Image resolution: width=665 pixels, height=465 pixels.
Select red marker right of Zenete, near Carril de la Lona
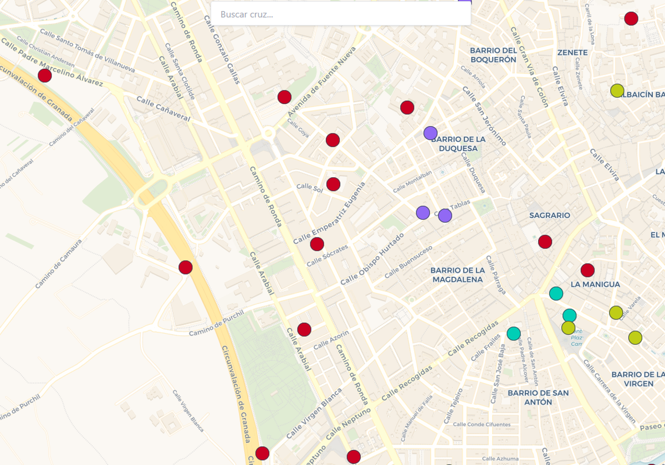point(631,19)
